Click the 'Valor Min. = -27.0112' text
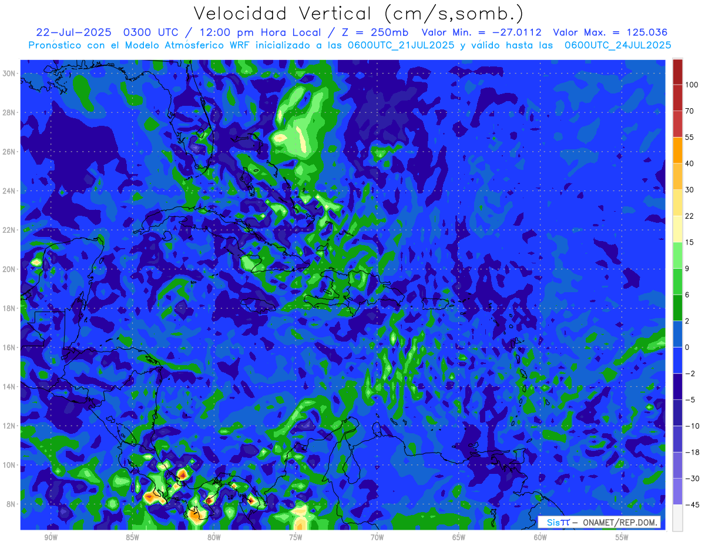This screenshot has height=545, width=705. click(482, 32)
